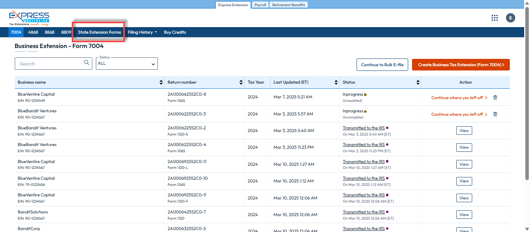Image resolution: width=530 pixels, height=232 pixels.
Task: Click Mar 3, 2025 11:23 PM cell
Action: pos(294,147)
